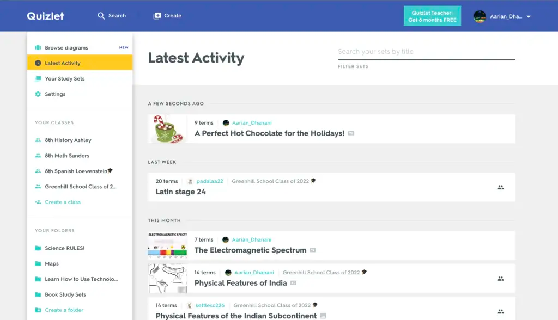Click the user avatar in the top right
Viewport: 558px width, 320px height.
(x=480, y=16)
